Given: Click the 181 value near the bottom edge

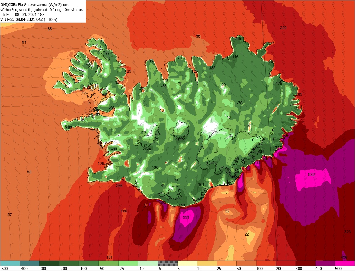Looking at the screenshot, I should (x=109, y=257).
